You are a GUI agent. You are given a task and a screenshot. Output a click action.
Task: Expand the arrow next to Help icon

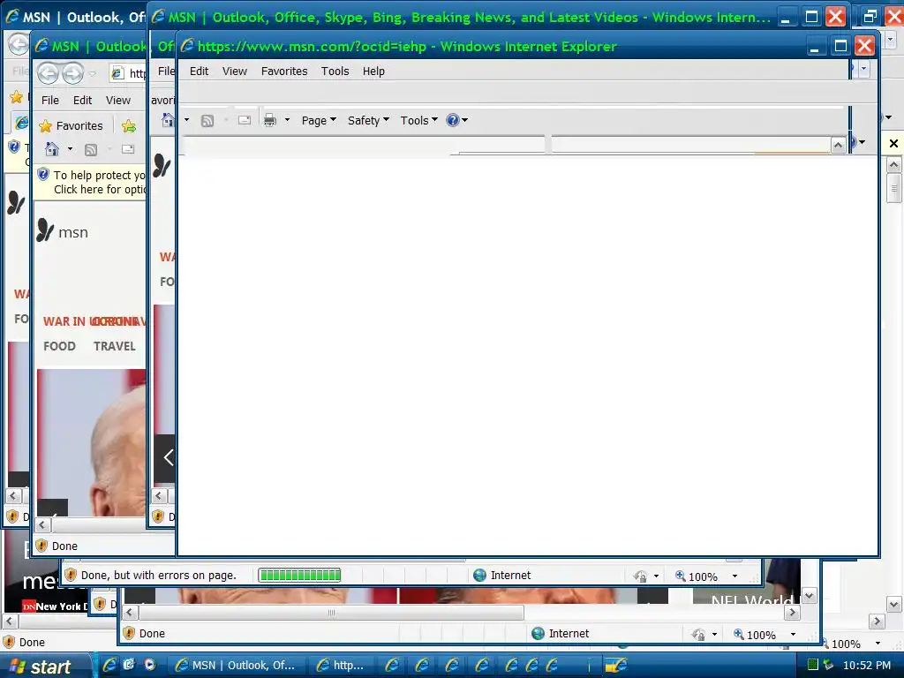coord(464,120)
